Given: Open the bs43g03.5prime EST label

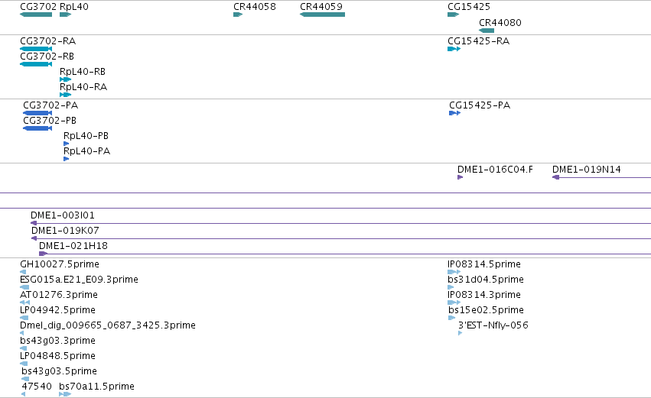Looking at the screenshot, I should point(60,371).
